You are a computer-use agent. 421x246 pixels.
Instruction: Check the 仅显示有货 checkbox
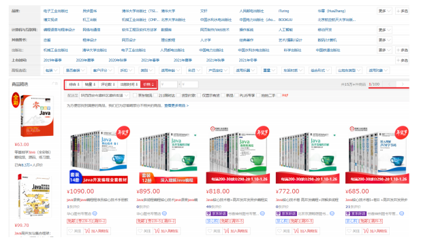point(199,95)
